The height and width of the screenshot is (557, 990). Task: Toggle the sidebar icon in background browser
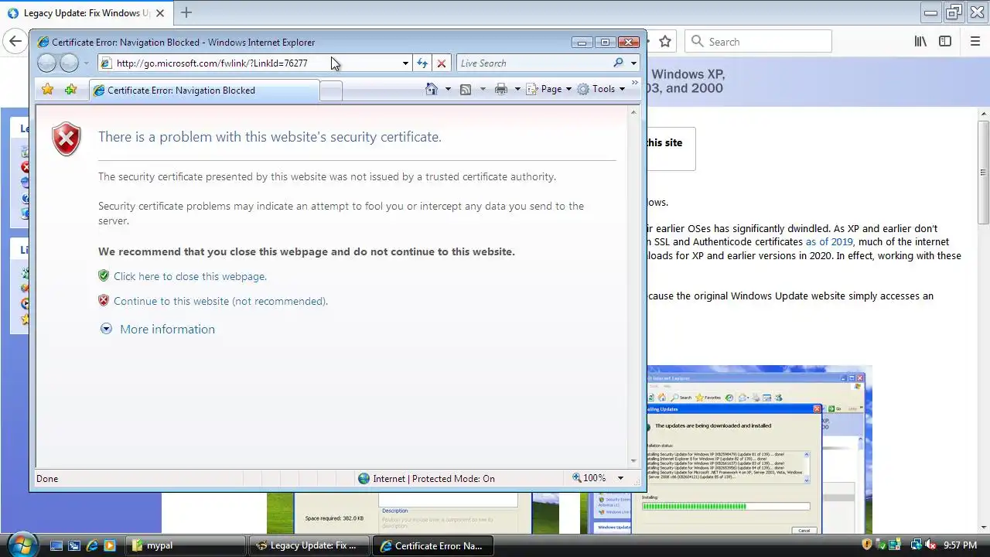(x=945, y=42)
